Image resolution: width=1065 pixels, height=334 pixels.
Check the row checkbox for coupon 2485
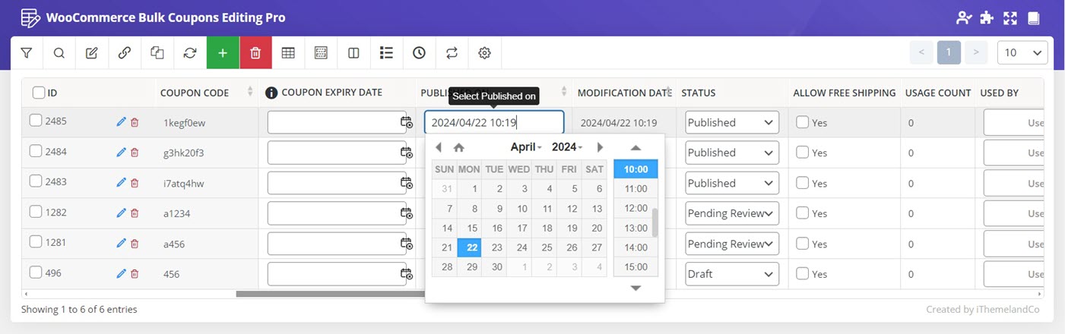tap(36, 120)
